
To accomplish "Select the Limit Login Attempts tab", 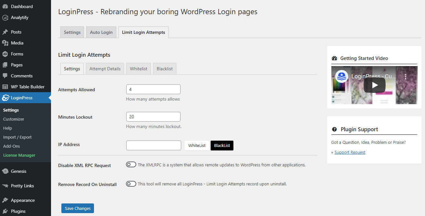I will pyautogui.click(x=143, y=32).
